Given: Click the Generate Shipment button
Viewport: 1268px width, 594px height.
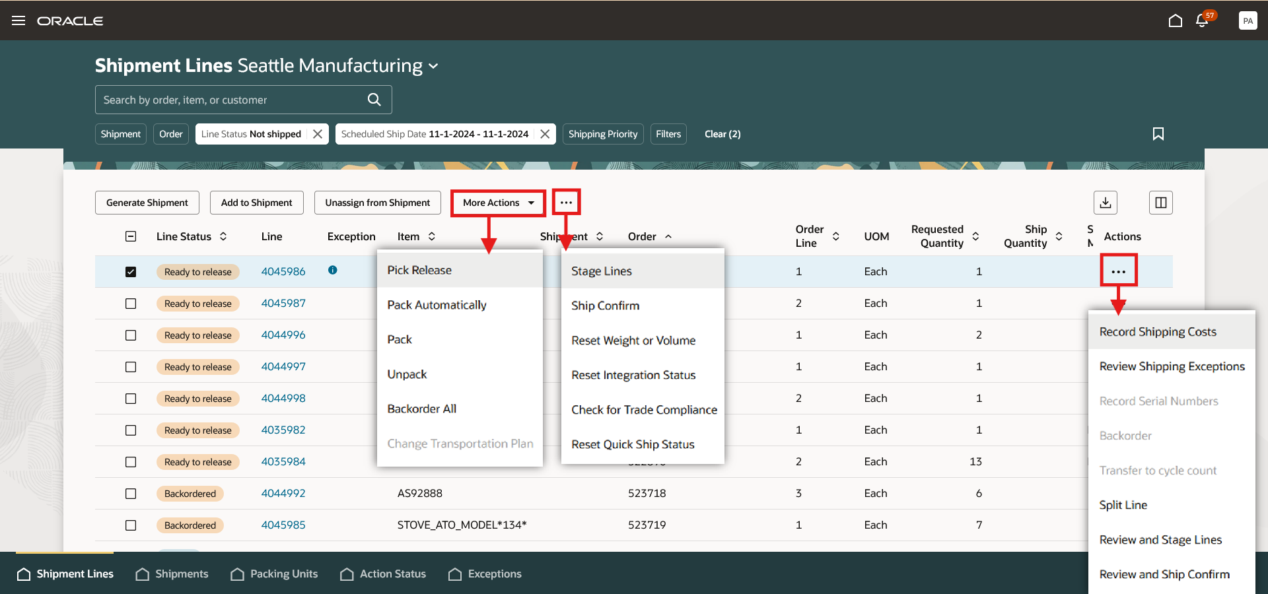Looking at the screenshot, I should [147, 203].
